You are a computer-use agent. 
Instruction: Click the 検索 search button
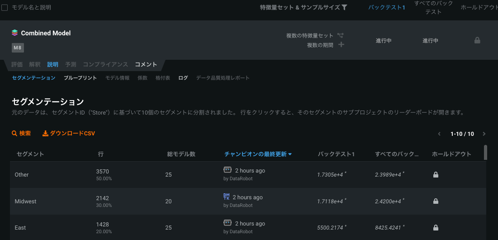pos(21,134)
